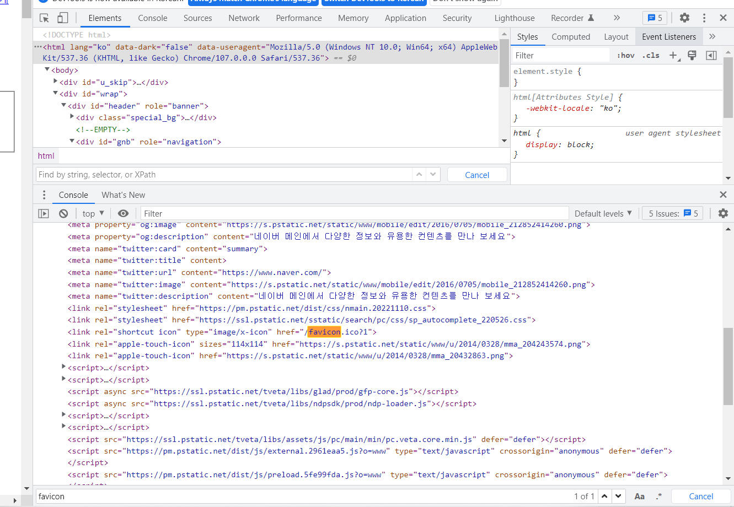Collapse the div id="header" node

(63, 105)
